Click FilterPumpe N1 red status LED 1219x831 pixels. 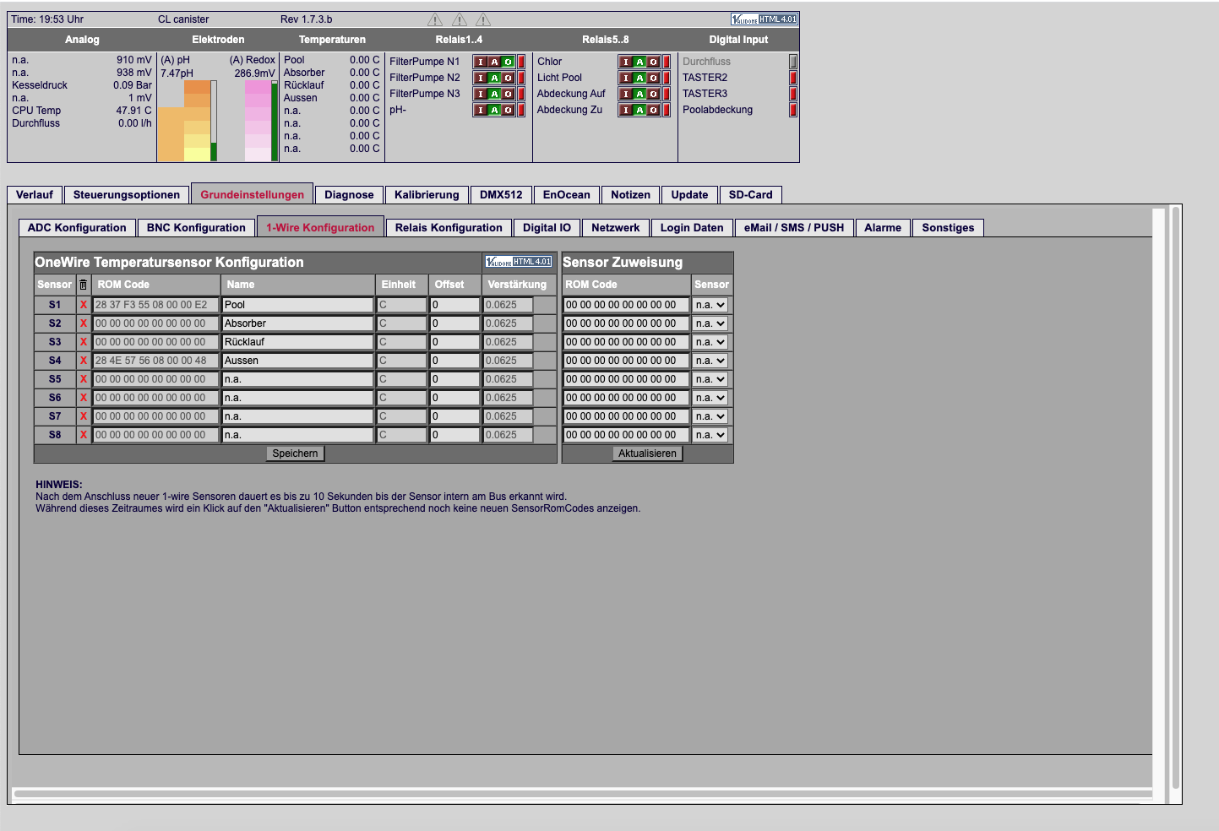click(521, 62)
